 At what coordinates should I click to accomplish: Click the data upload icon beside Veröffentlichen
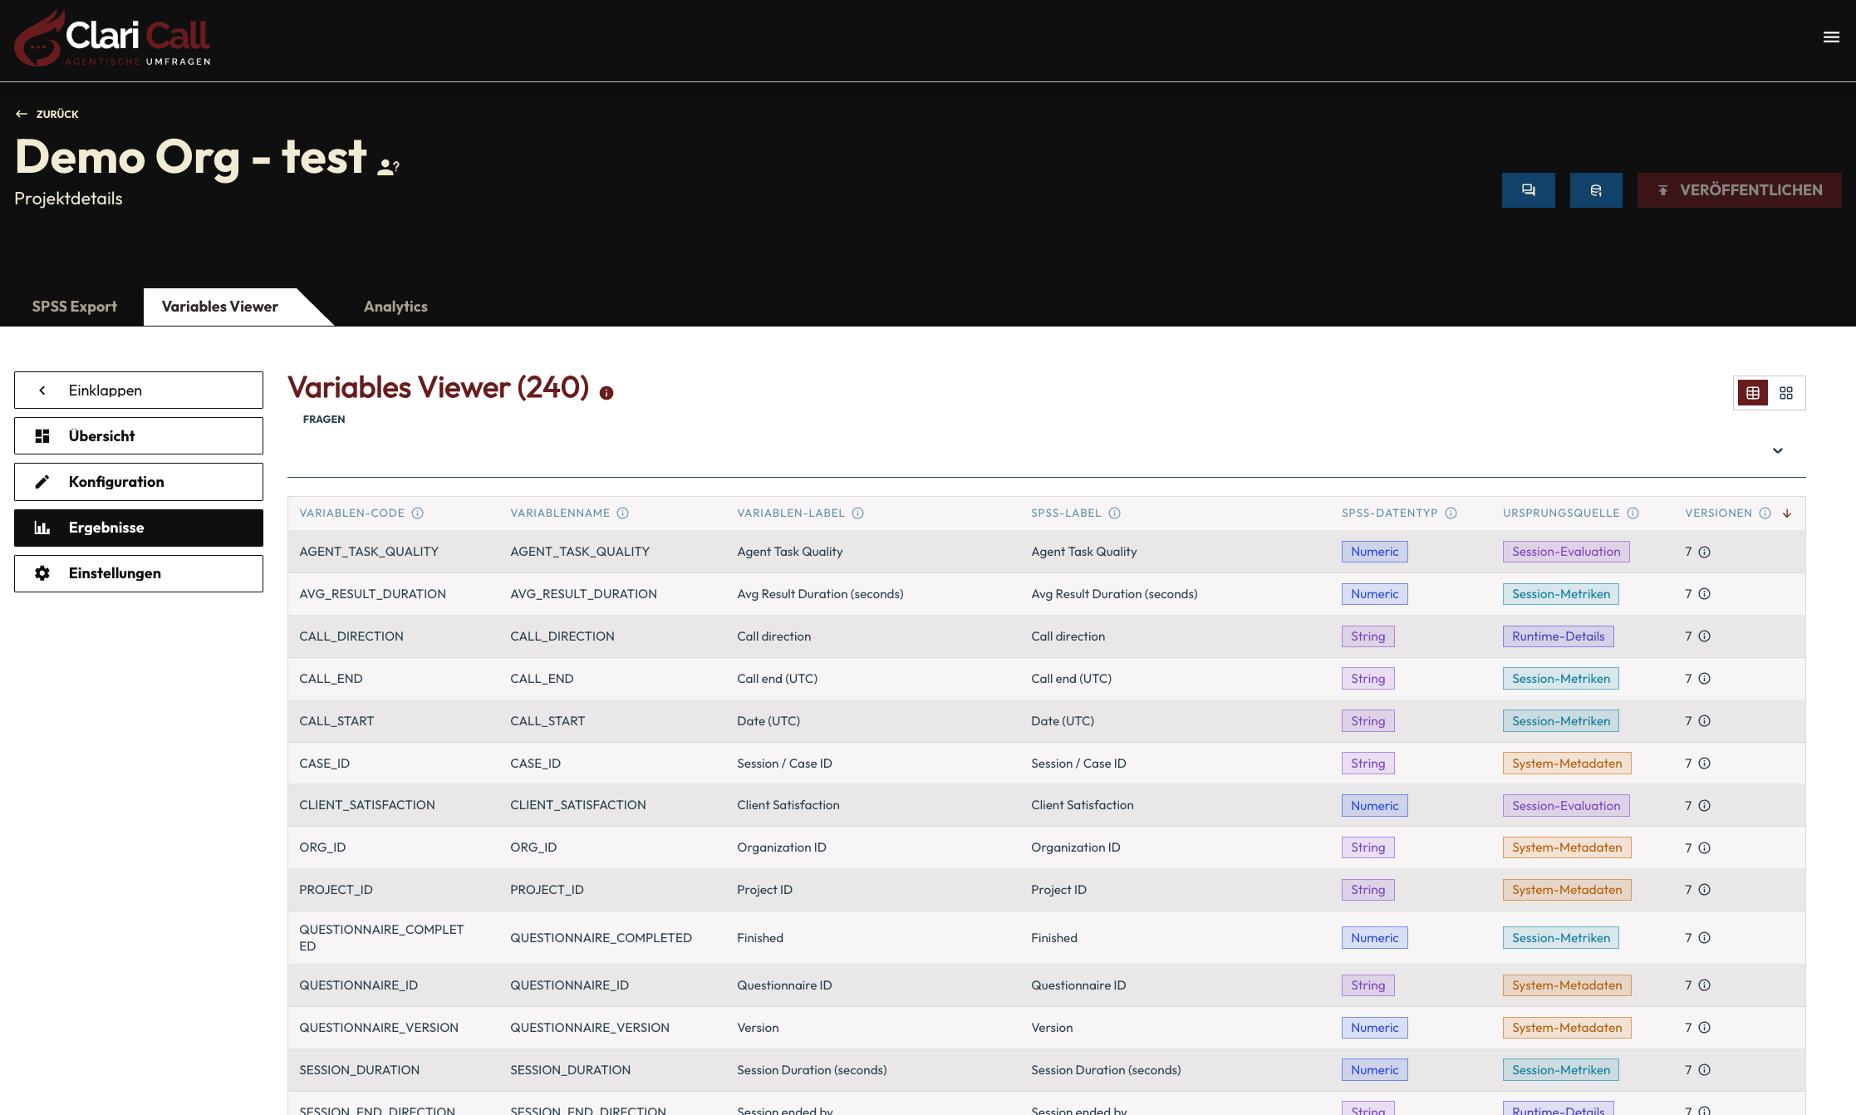click(x=1595, y=189)
